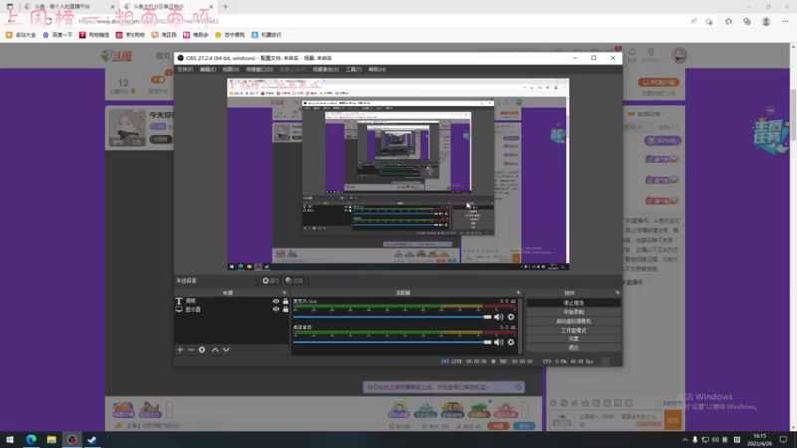Switch to the first Douyu browser tab
Screen dimensions: 797x448
pos(69,7)
